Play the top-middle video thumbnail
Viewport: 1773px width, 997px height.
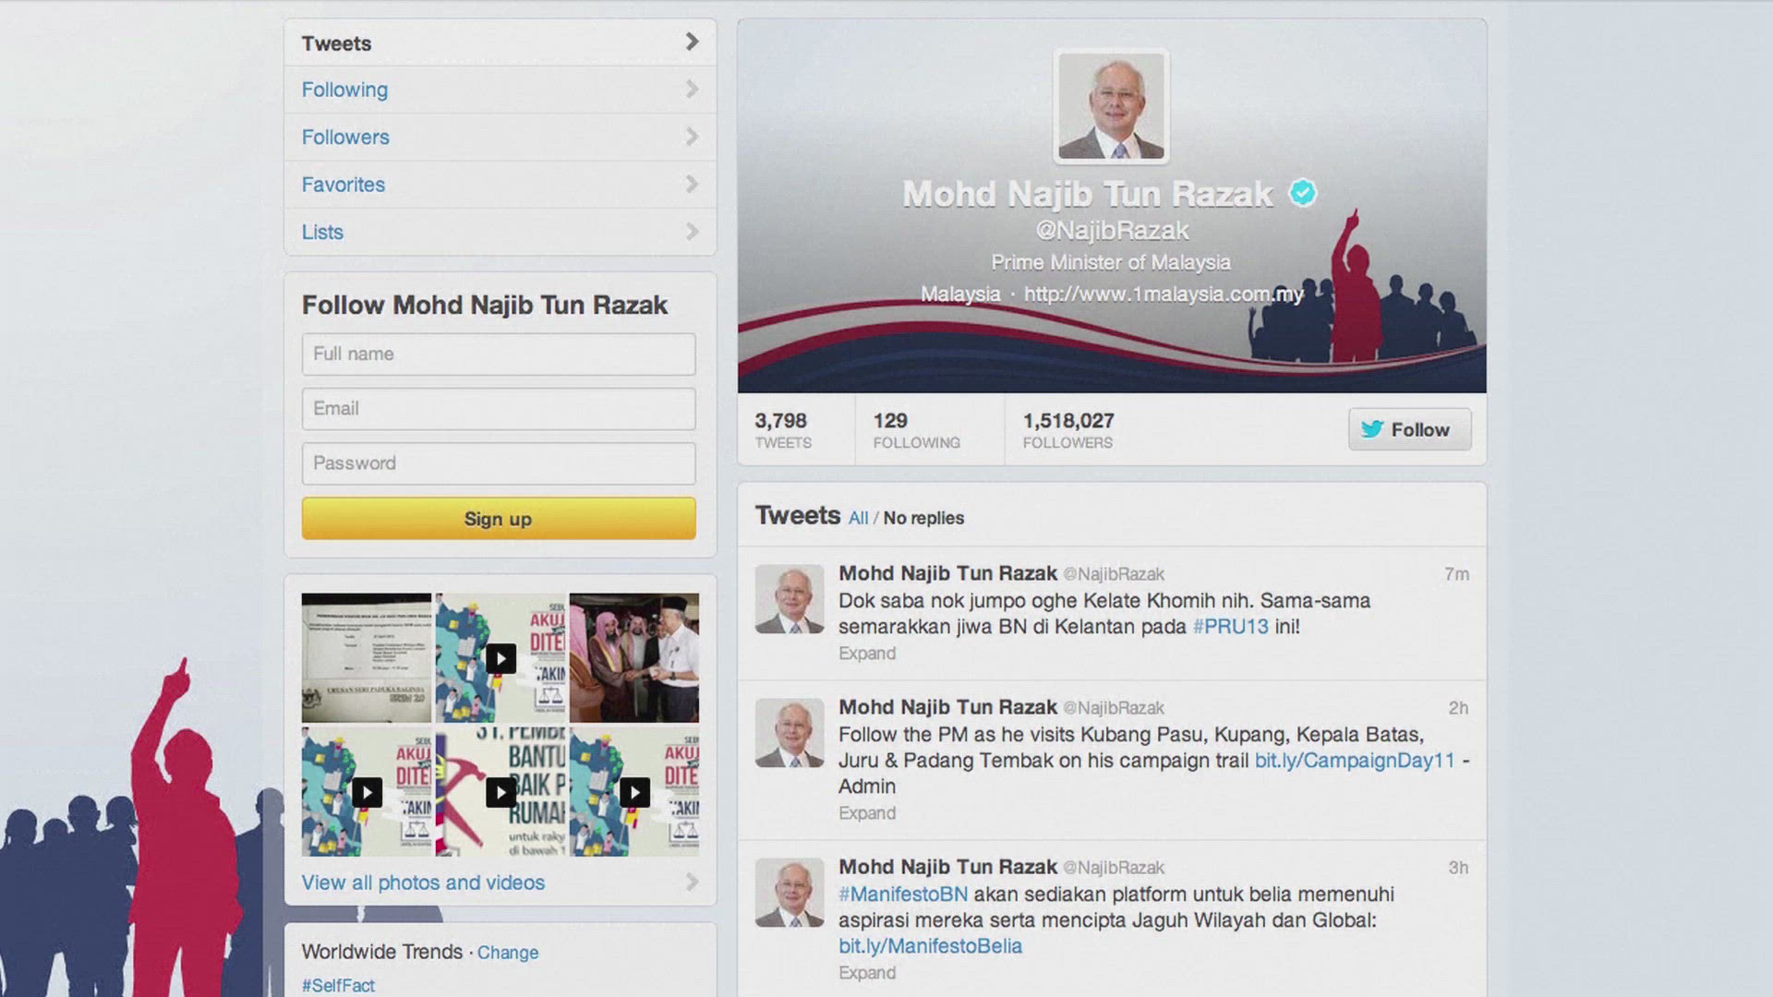pos(501,658)
